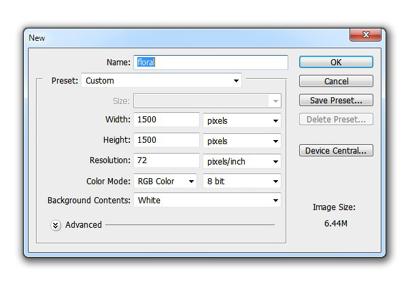The height and width of the screenshot is (291, 408).
Task: Click the Name field containing floral
Action: 211,62
